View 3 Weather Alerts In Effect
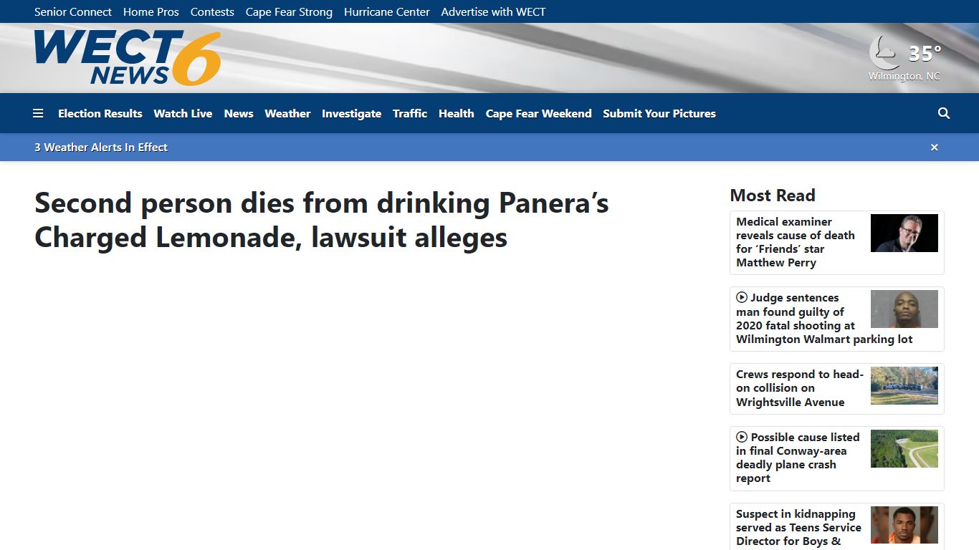 coord(101,148)
